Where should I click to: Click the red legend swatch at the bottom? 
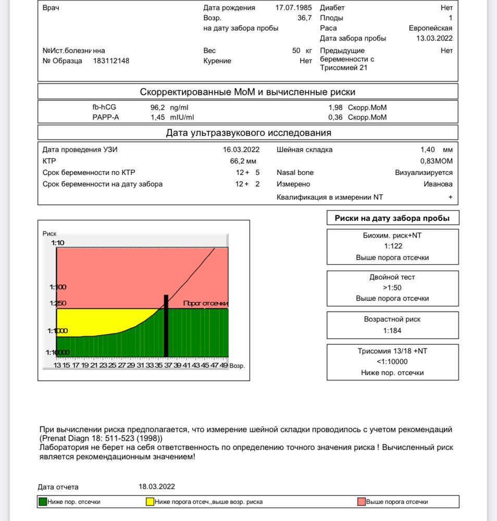(361, 502)
